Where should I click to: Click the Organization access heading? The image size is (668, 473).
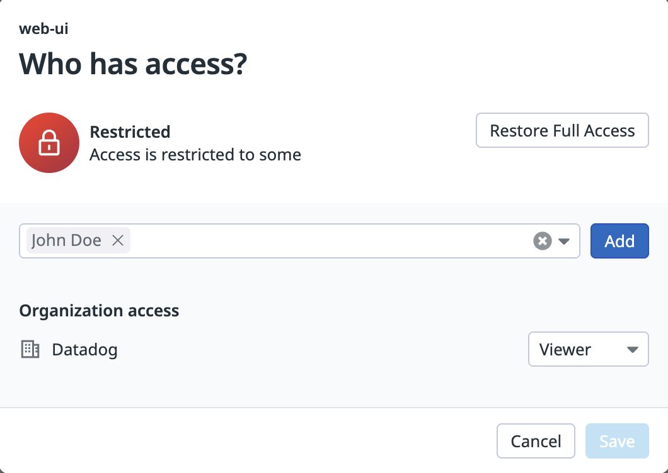[99, 311]
